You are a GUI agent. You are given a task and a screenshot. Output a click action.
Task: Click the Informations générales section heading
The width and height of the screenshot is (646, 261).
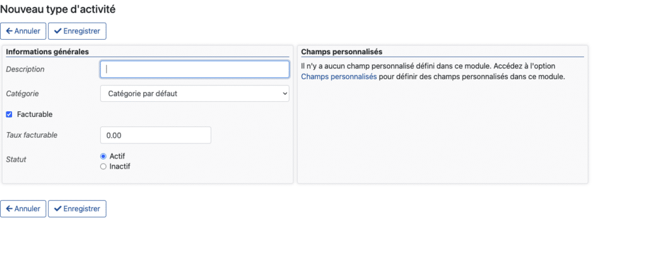click(47, 52)
